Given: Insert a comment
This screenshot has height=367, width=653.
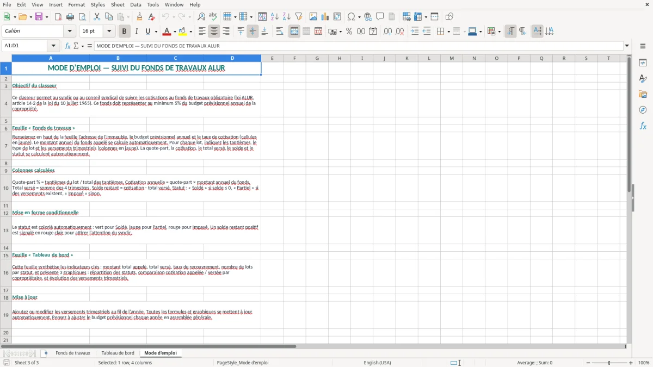Looking at the screenshot, I should [380, 17].
